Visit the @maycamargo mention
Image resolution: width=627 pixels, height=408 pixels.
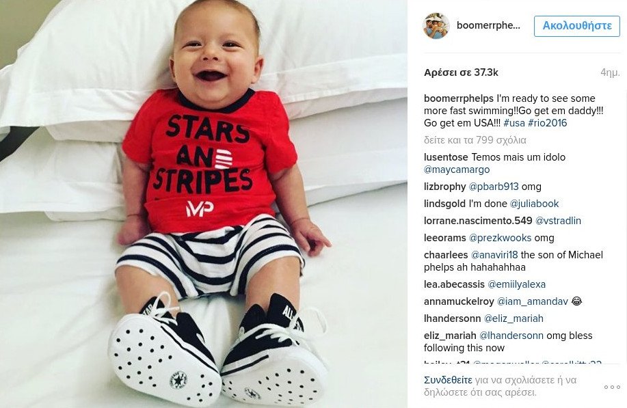(x=457, y=169)
